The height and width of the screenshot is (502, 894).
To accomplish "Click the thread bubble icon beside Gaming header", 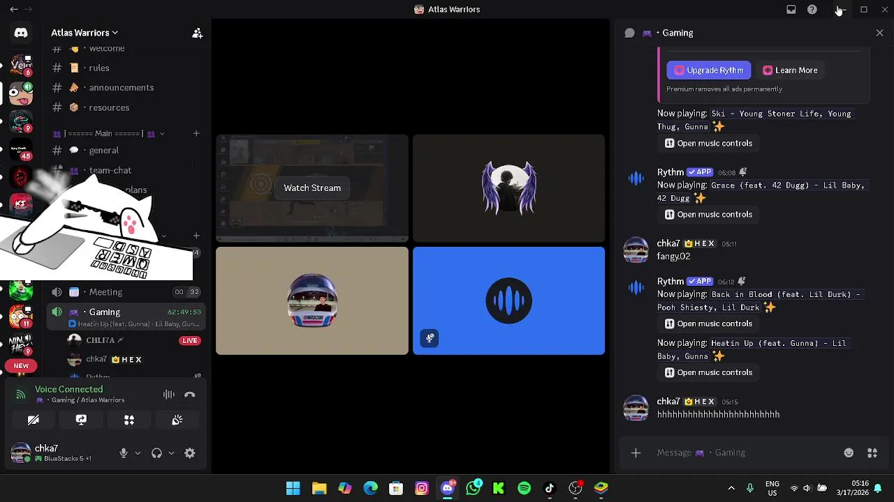I will (x=629, y=33).
